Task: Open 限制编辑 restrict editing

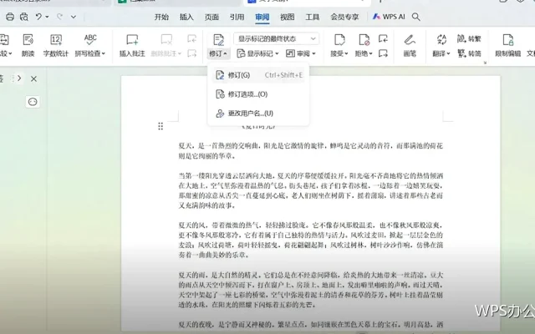Action: (507, 45)
